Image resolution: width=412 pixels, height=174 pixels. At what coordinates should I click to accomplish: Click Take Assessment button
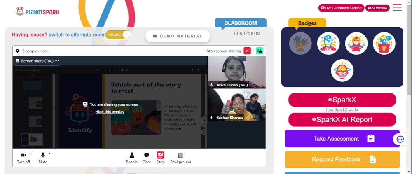pos(342,139)
